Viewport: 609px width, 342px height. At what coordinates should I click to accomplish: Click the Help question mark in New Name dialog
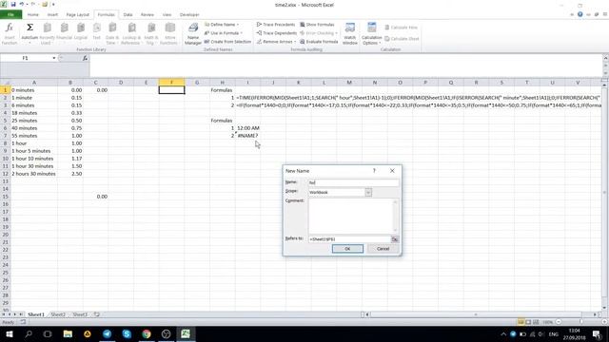click(374, 171)
